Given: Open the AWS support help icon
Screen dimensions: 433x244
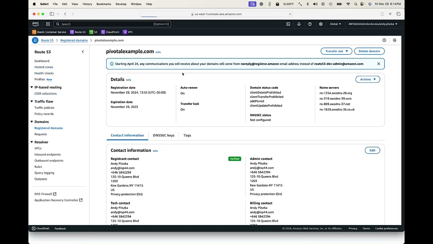Looking at the screenshot, I should (310, 24).
